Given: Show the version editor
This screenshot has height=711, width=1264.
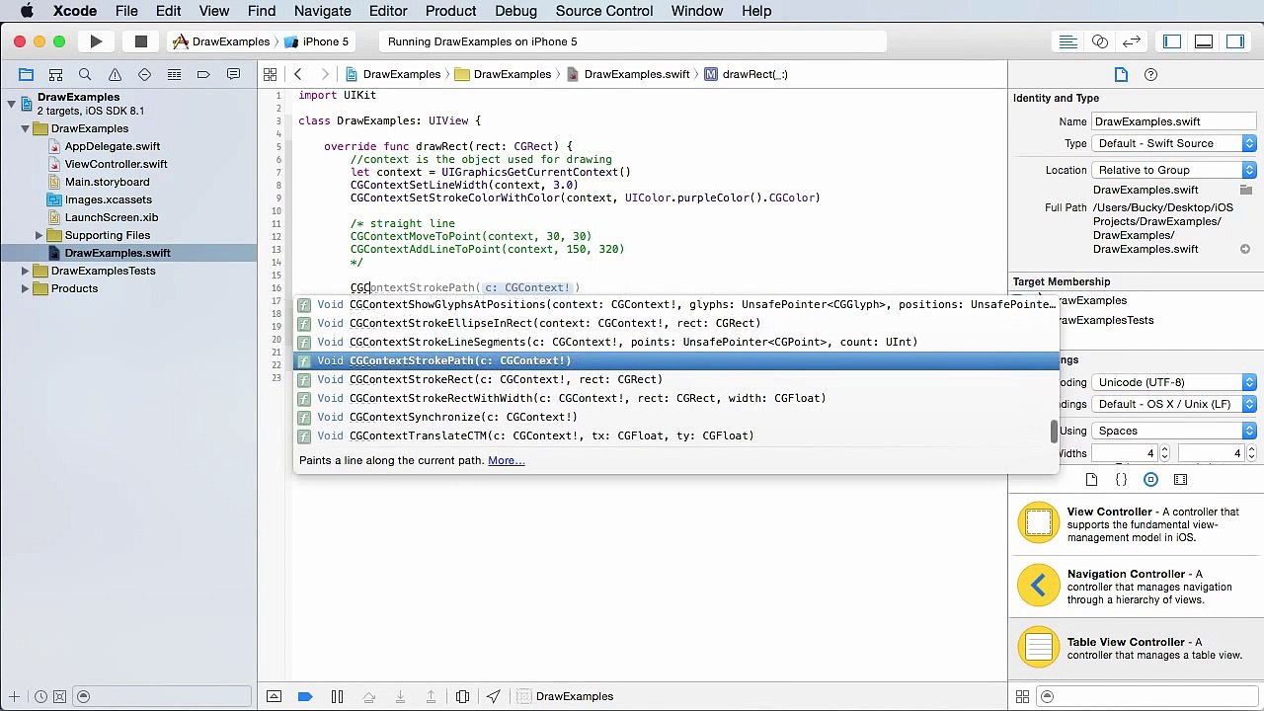Looking at the screenshot, I should coord(1132,41).
